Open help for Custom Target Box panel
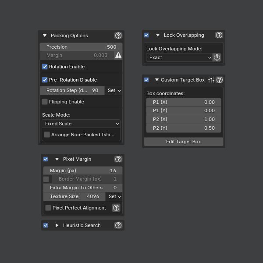 pos(220,80)
